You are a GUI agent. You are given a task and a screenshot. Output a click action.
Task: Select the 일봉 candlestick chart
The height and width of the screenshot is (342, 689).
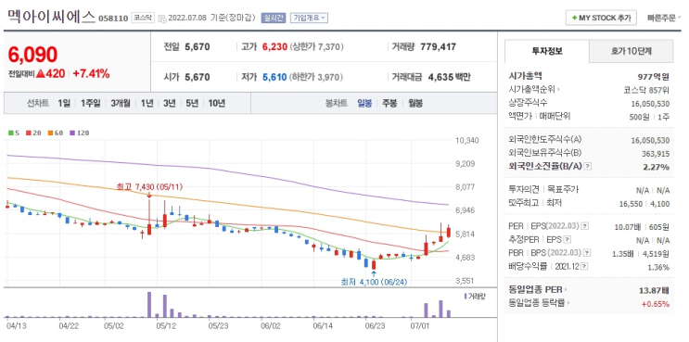[x=364, y=103]
